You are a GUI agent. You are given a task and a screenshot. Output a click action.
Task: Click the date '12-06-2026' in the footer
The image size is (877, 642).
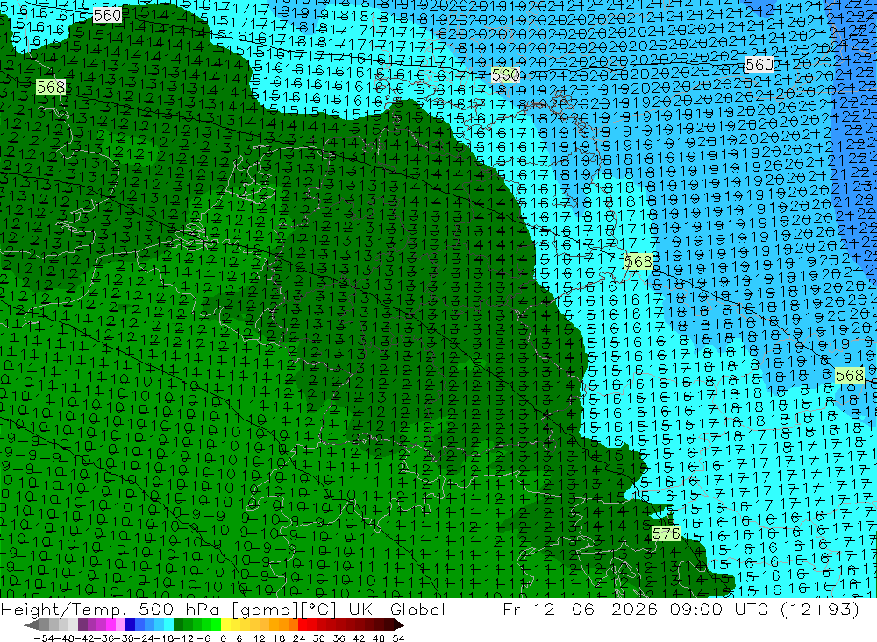coord(595,609)
